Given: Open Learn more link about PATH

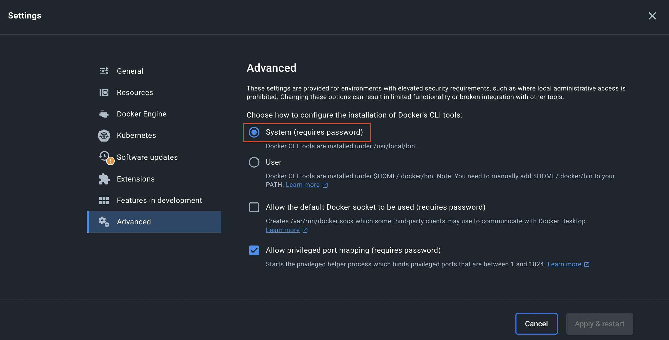Looking at the screenshot, I should tap(303, 185).
